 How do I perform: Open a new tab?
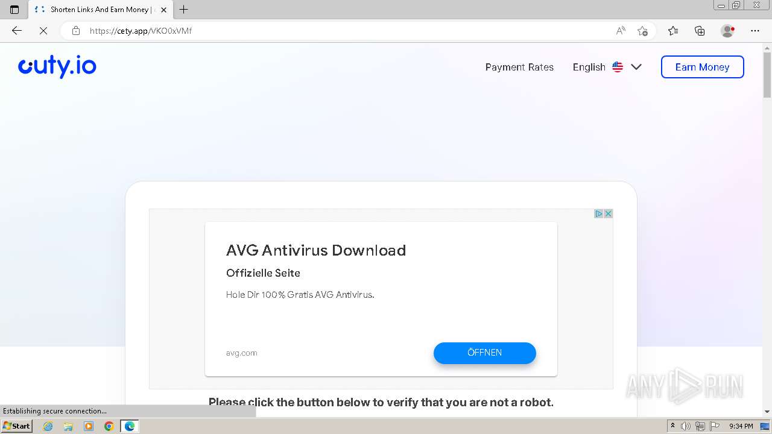184,10
